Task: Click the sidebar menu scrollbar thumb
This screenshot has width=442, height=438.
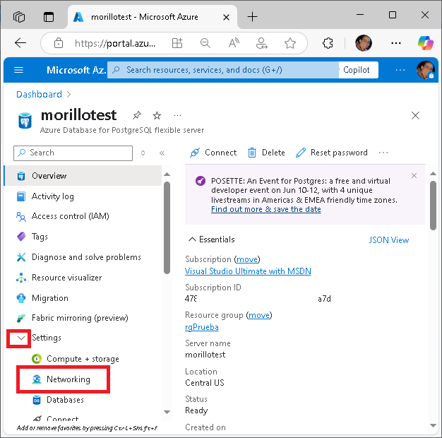Action: click(x=167, y=228)
